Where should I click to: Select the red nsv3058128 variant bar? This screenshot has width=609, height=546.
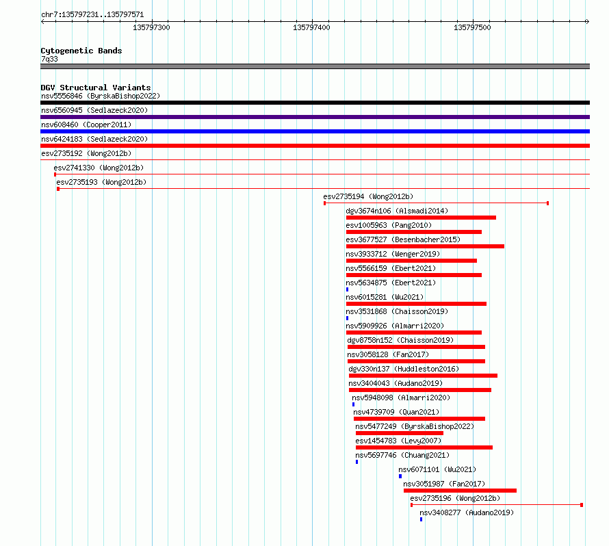(x=416, y=361)
